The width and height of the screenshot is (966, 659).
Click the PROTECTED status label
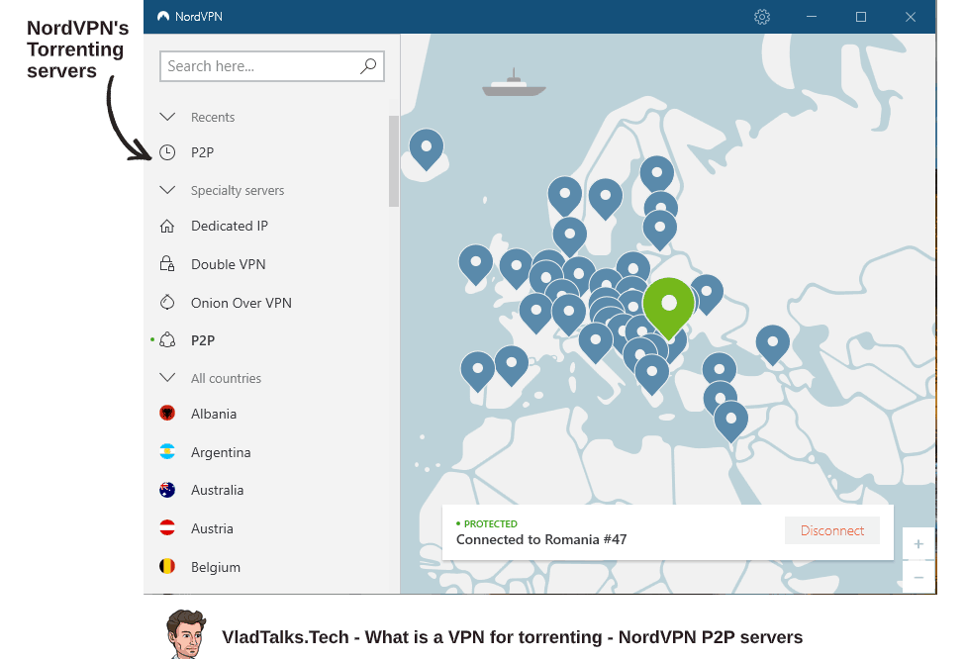click(x=490, y=523)
